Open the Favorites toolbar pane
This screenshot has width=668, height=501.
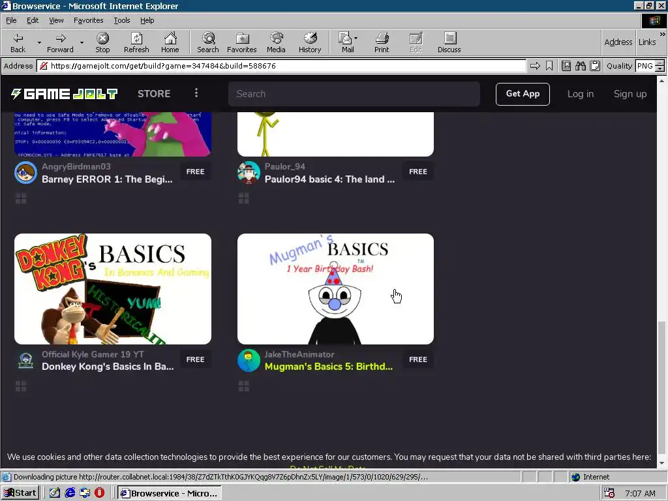242,42
